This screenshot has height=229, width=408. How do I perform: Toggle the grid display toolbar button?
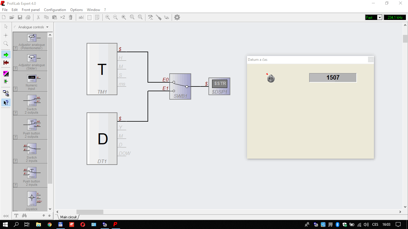(x=89, y=17)
